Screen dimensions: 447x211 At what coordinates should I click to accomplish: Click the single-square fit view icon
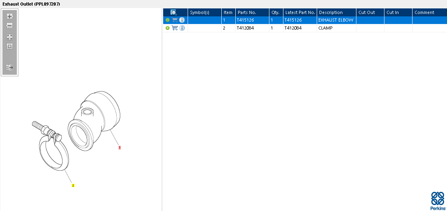(x=10, y=46)
